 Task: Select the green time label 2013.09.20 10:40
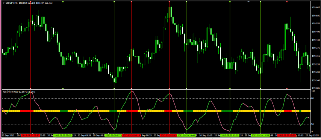(186, 135)
